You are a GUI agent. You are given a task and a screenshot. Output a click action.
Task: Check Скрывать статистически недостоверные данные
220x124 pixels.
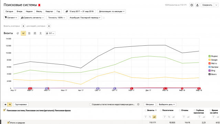pos(90,104)
